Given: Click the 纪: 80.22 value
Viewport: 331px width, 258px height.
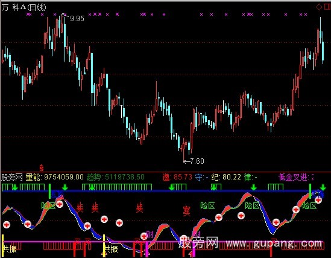Looking at the screenshot, I should click(226, 177).
